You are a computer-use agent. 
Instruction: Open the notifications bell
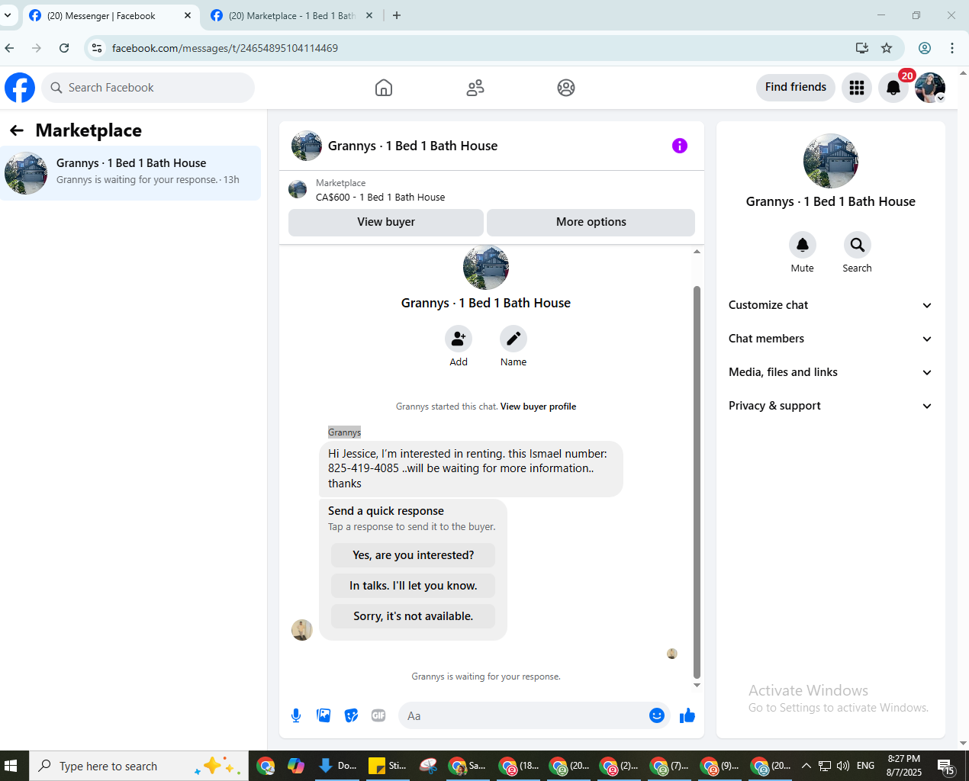(x=893, y=88)
